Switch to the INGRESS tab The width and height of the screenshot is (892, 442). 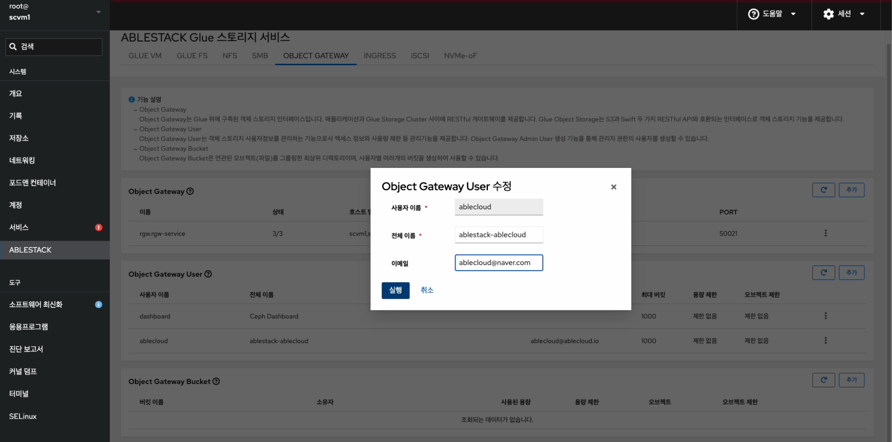pos(379,56)
